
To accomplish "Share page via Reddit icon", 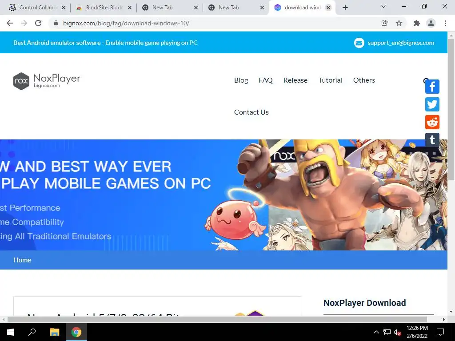I will tap(432, 122).
